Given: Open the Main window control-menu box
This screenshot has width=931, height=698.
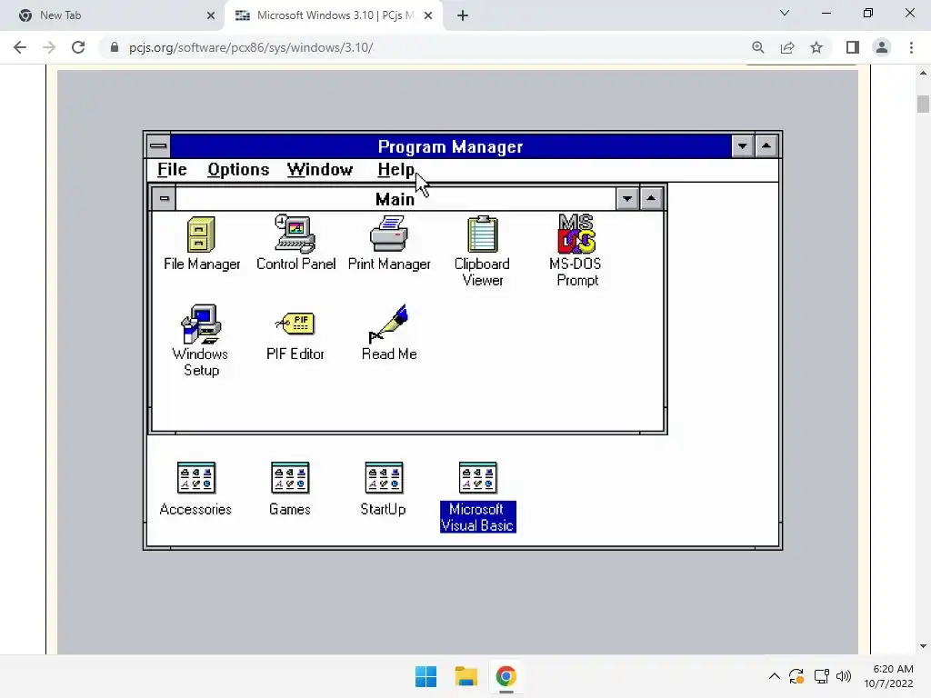Looking at the screenshot, I should click(x=164, y=198).
